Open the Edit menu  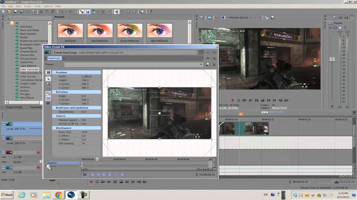click(10, 6)
